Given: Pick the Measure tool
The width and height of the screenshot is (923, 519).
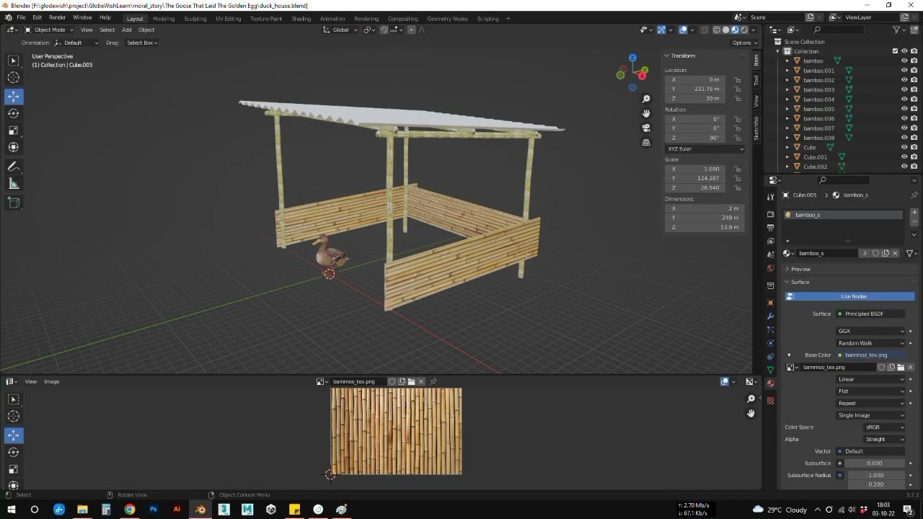Looking at the screenshot, I should tap(14, 184).
